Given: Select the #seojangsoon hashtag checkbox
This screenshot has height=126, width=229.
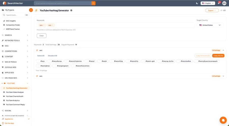Looking at the screenshot, I should 55,66.
